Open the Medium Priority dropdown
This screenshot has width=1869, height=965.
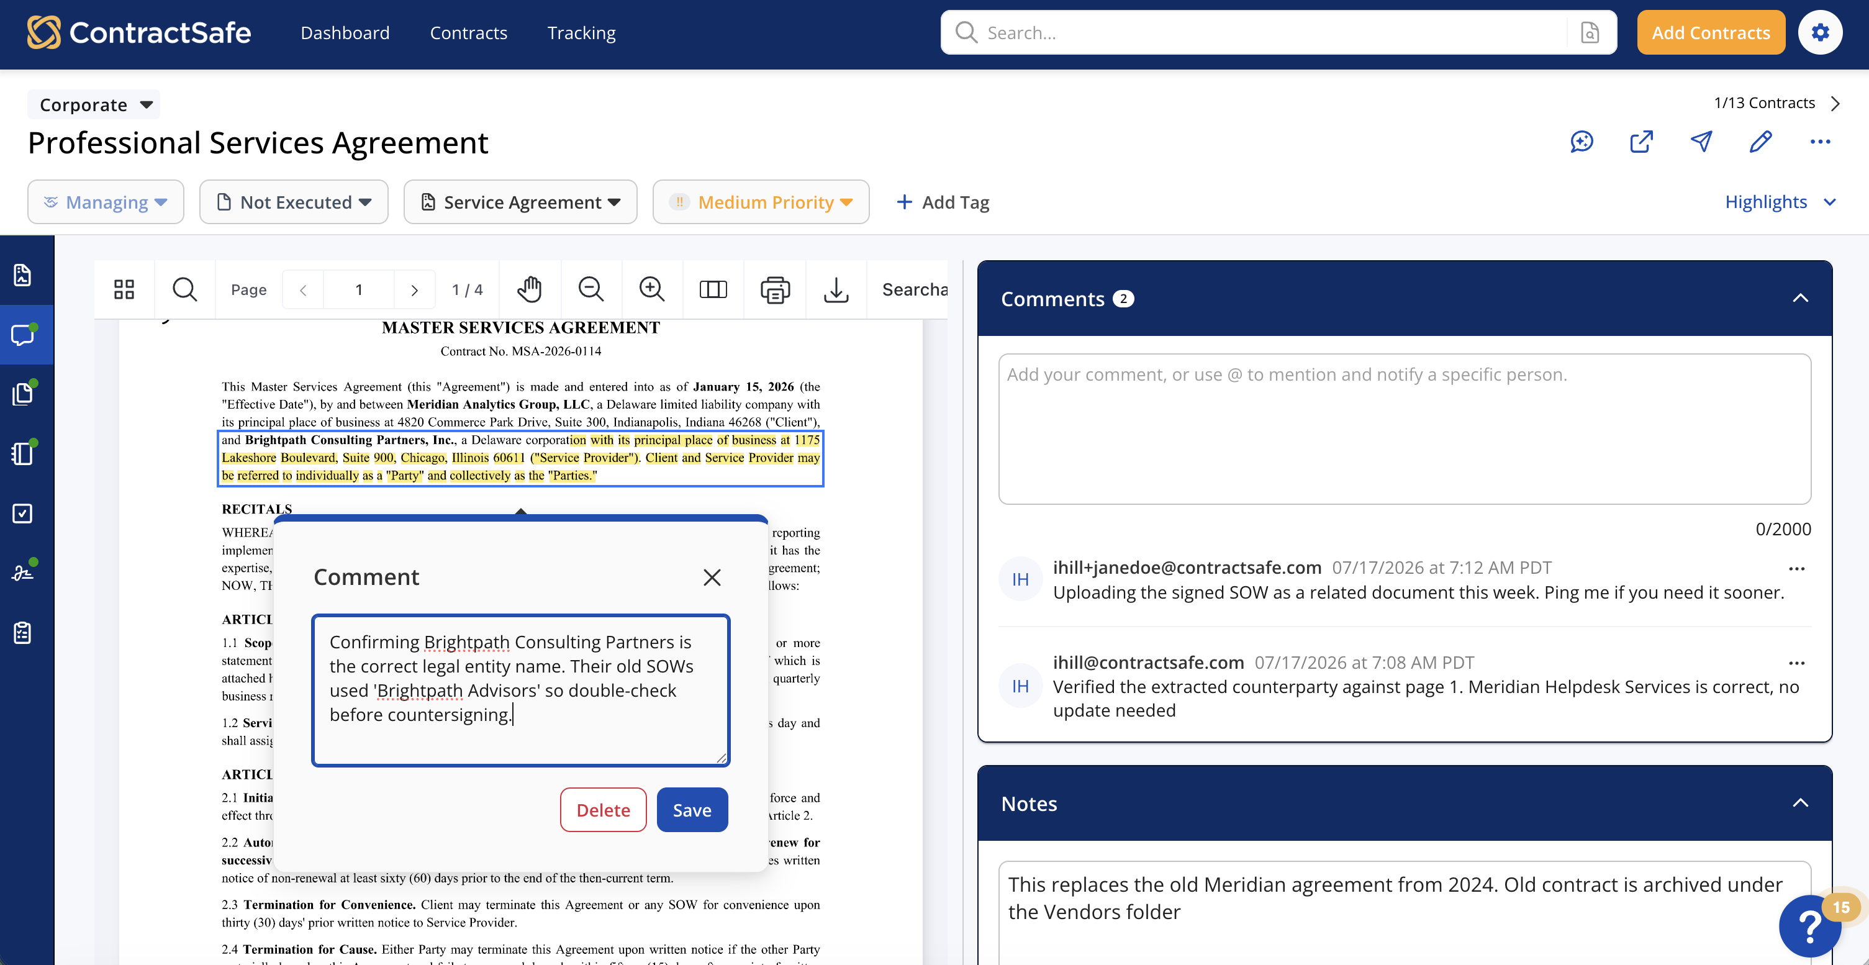761,202
